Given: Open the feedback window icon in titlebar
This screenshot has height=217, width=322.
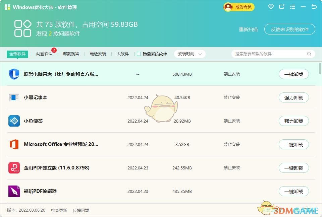Looking at the screenshot, I should [x=282, y=7].
